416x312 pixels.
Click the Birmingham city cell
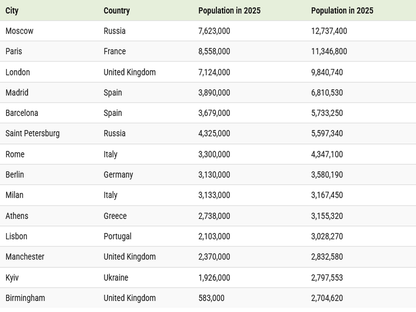pos(25,298)
